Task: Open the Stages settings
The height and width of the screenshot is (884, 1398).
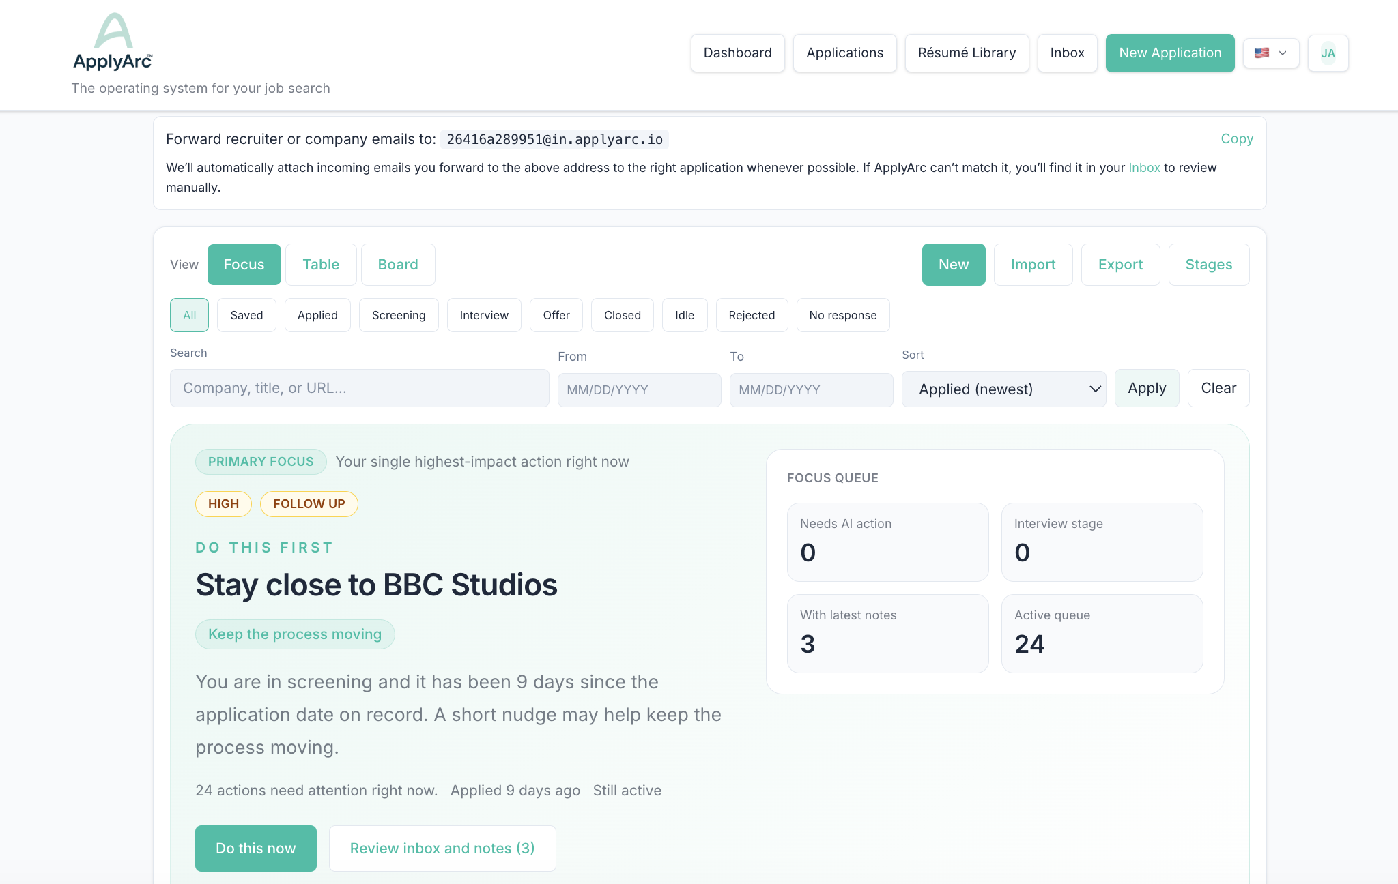Action: [1208, 265]
